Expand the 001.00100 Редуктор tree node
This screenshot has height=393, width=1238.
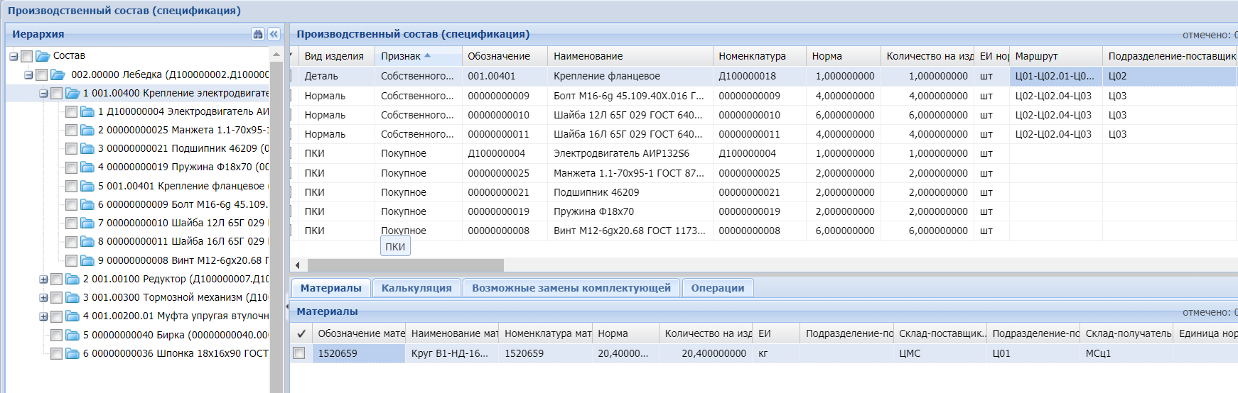(44, 279)
